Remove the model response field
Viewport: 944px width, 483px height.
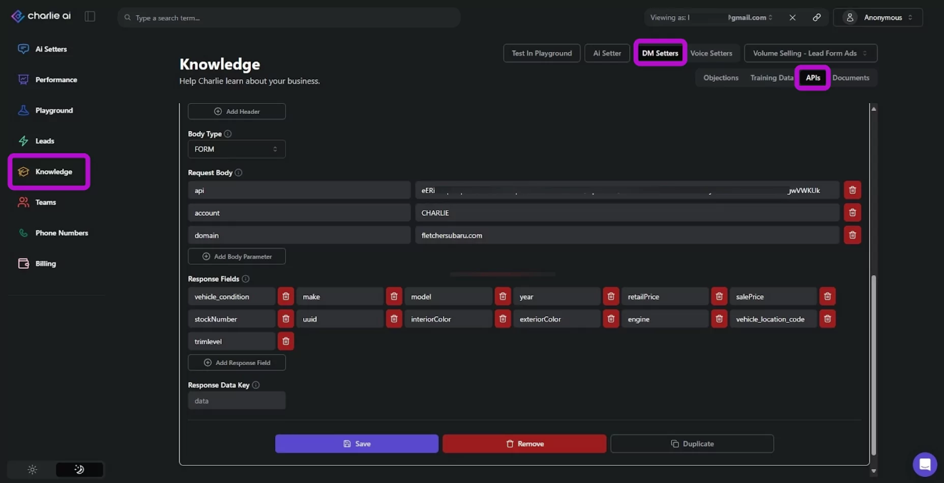coord(503,296)
